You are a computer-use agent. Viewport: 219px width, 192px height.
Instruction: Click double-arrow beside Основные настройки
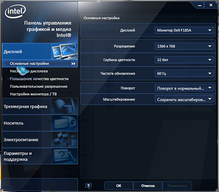click(x=74, y=64)
